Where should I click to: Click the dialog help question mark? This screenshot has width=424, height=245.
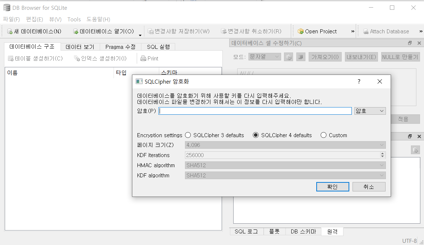tap(359, 81)
